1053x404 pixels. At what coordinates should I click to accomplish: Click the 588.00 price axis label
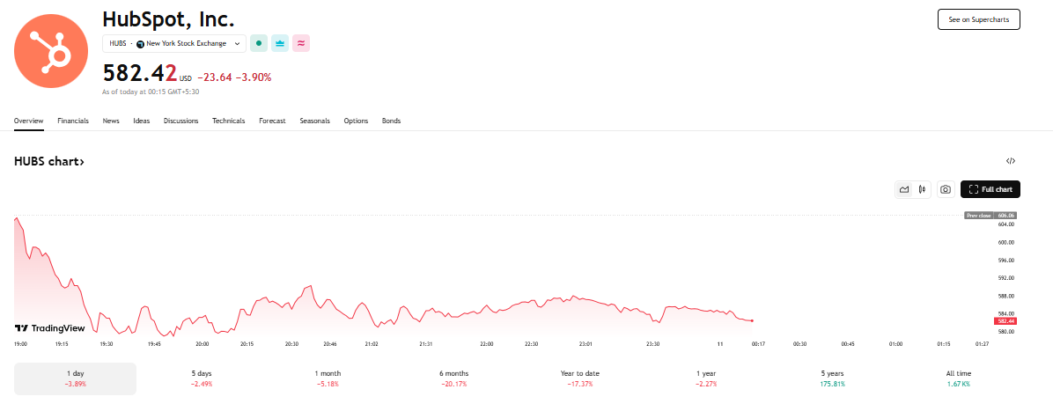click(1006, 296)
